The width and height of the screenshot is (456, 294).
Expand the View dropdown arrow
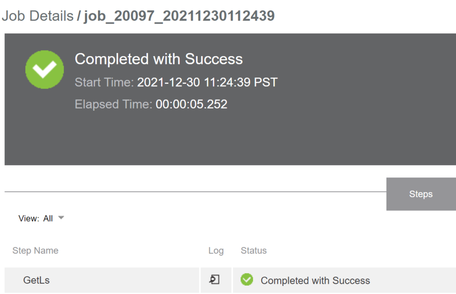point(61,217)
